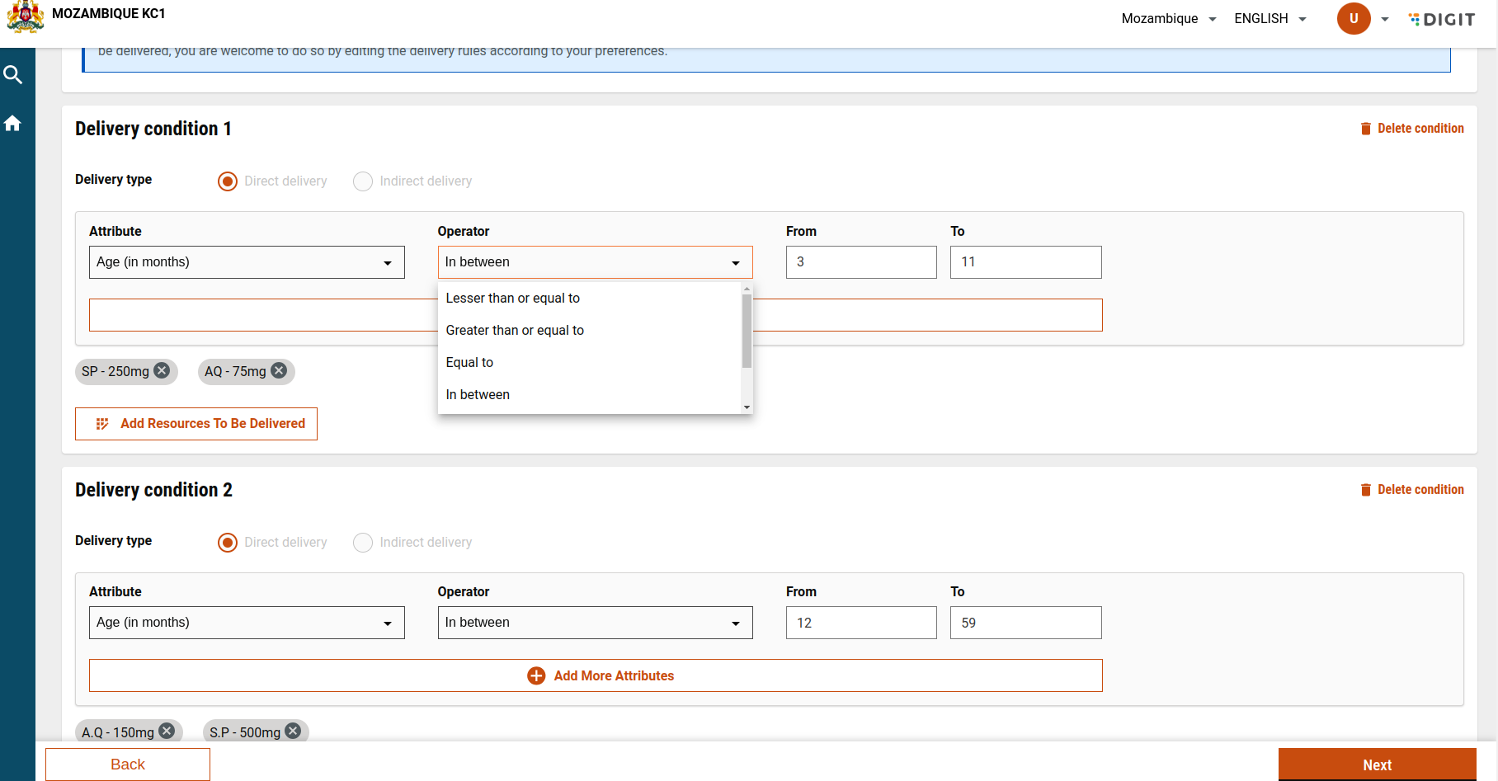Select Indirect delivery in Delivery condition 1
The width and height of the screenshot is (1498, 781).
pos(363,181)
